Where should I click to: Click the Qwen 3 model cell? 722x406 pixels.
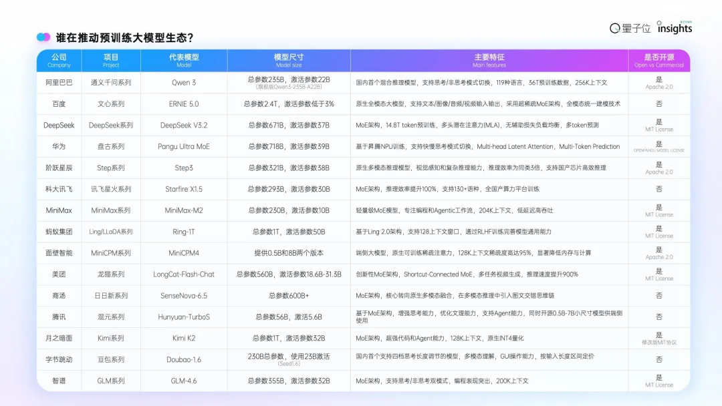point(184,83)
